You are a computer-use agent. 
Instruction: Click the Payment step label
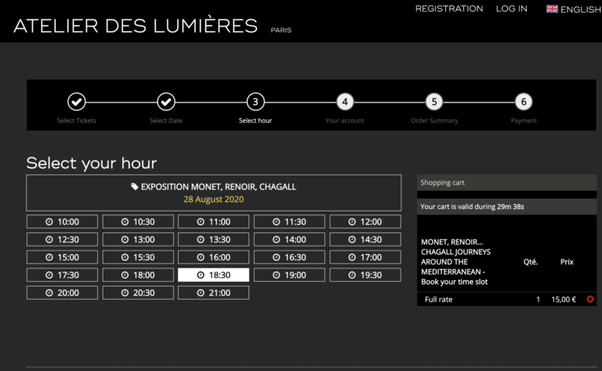coord(524,121)
